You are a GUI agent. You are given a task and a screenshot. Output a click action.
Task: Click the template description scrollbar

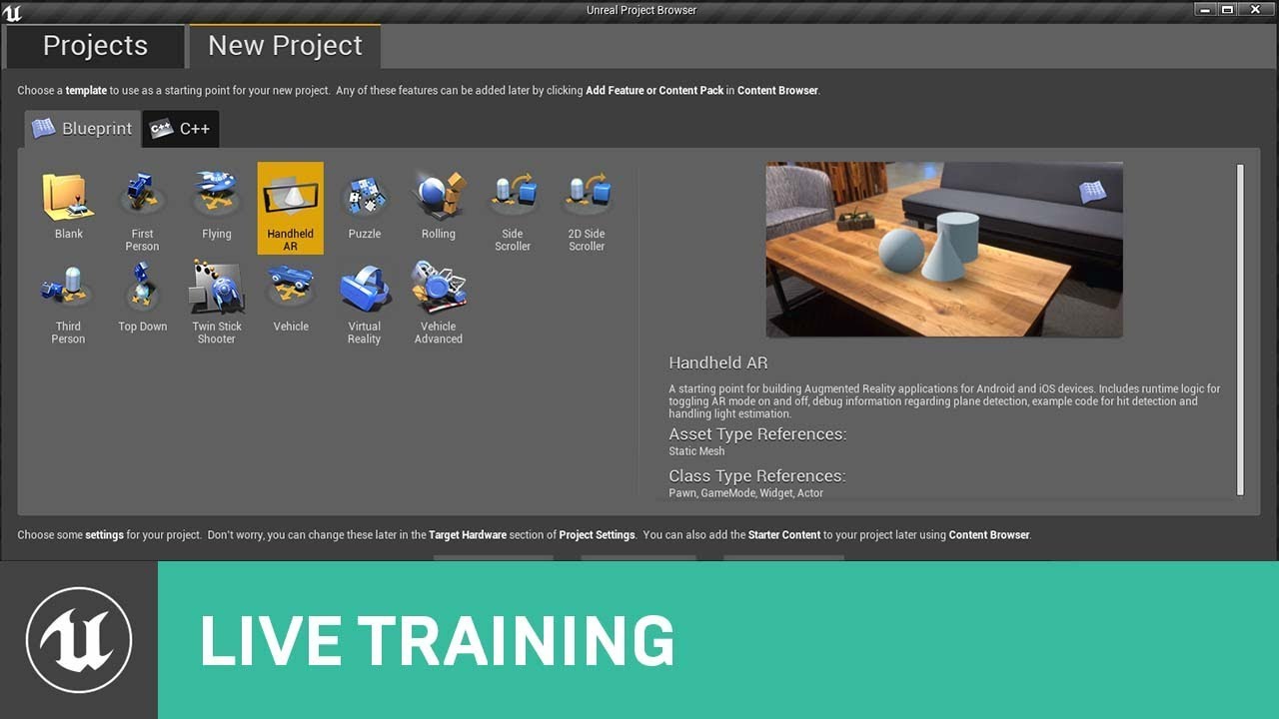click(x=1240, y=330)
